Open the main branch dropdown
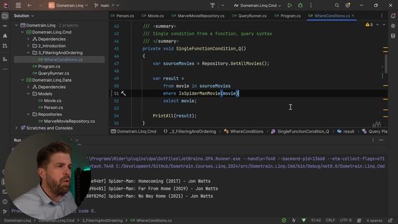Screen dimensions: 398x224 click(106, 6)
